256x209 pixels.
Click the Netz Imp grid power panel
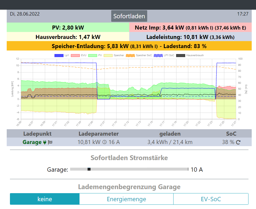click(190, 27)
